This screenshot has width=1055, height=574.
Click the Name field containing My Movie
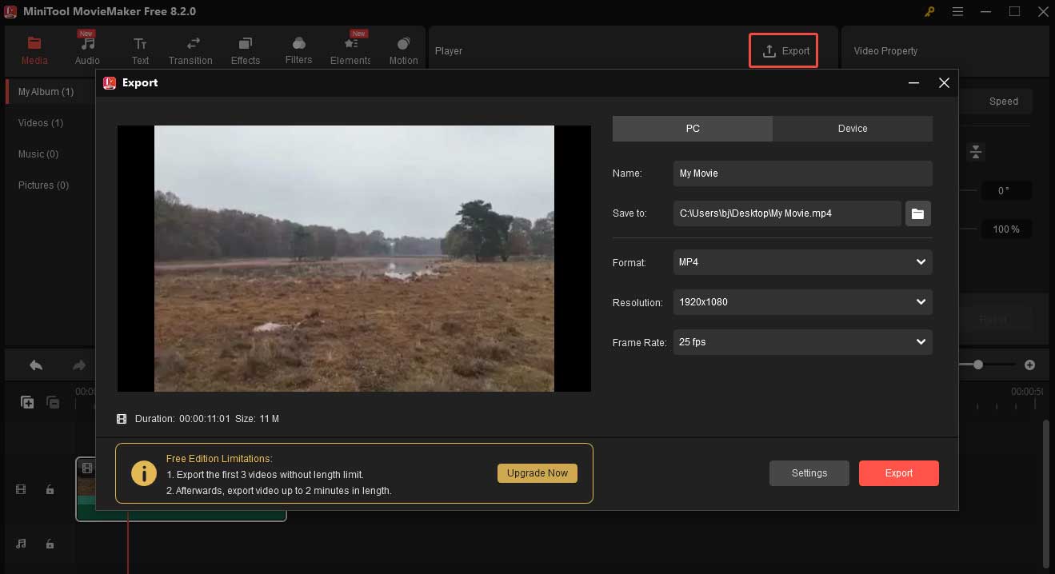click(x=803, y=173)
